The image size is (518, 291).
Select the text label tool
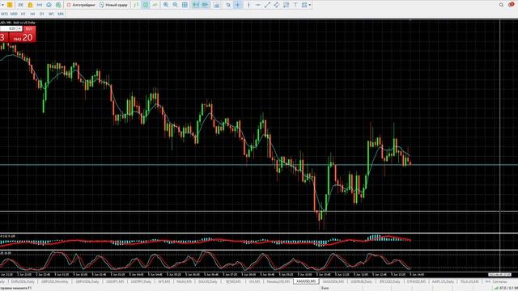(x=295, y=5)
